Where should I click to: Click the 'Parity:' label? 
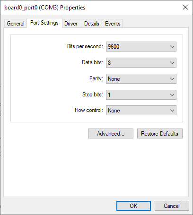point(96,78)
